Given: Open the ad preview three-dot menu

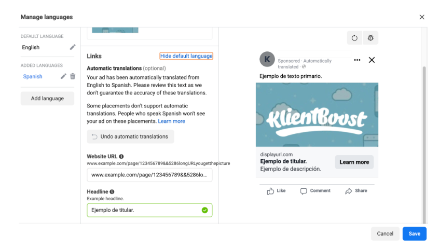Looking at the screenshot, I should [x=357, y=60].
